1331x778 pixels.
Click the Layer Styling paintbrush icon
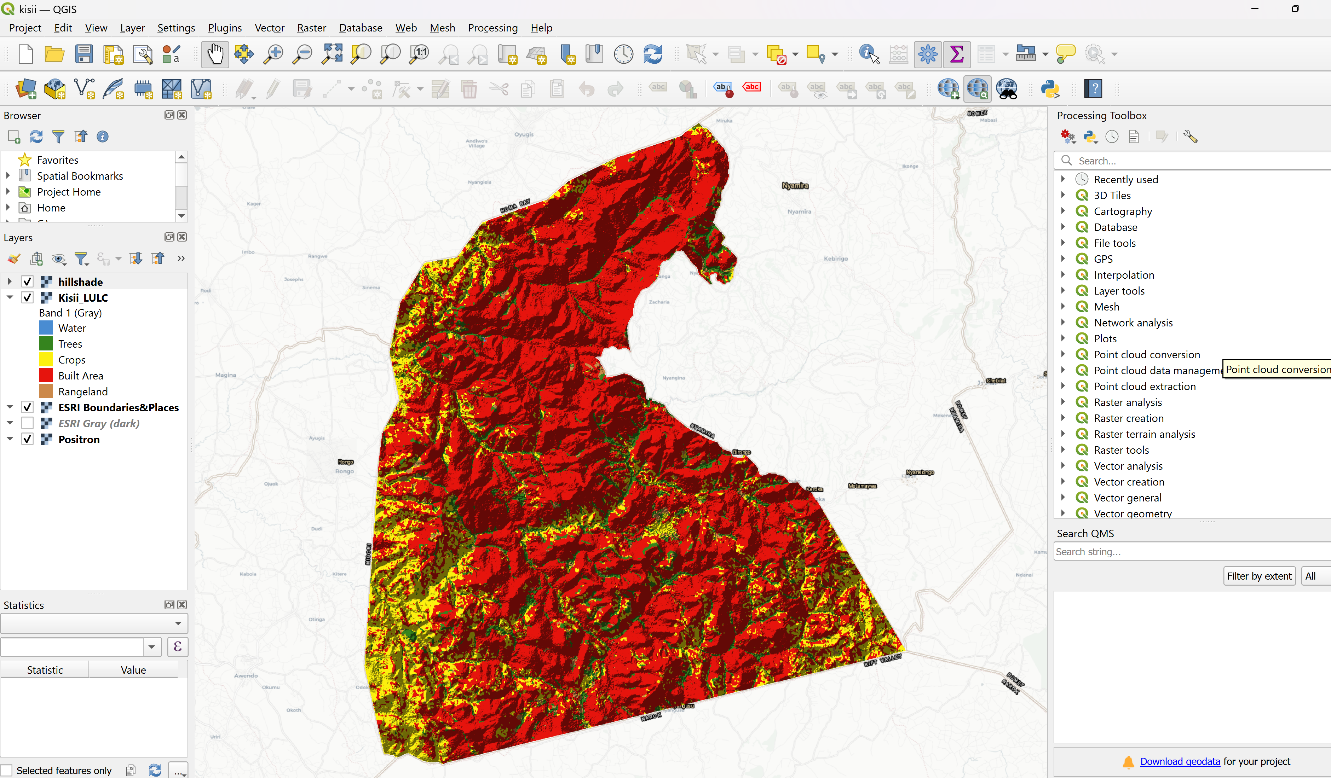(x=14, y=259)
